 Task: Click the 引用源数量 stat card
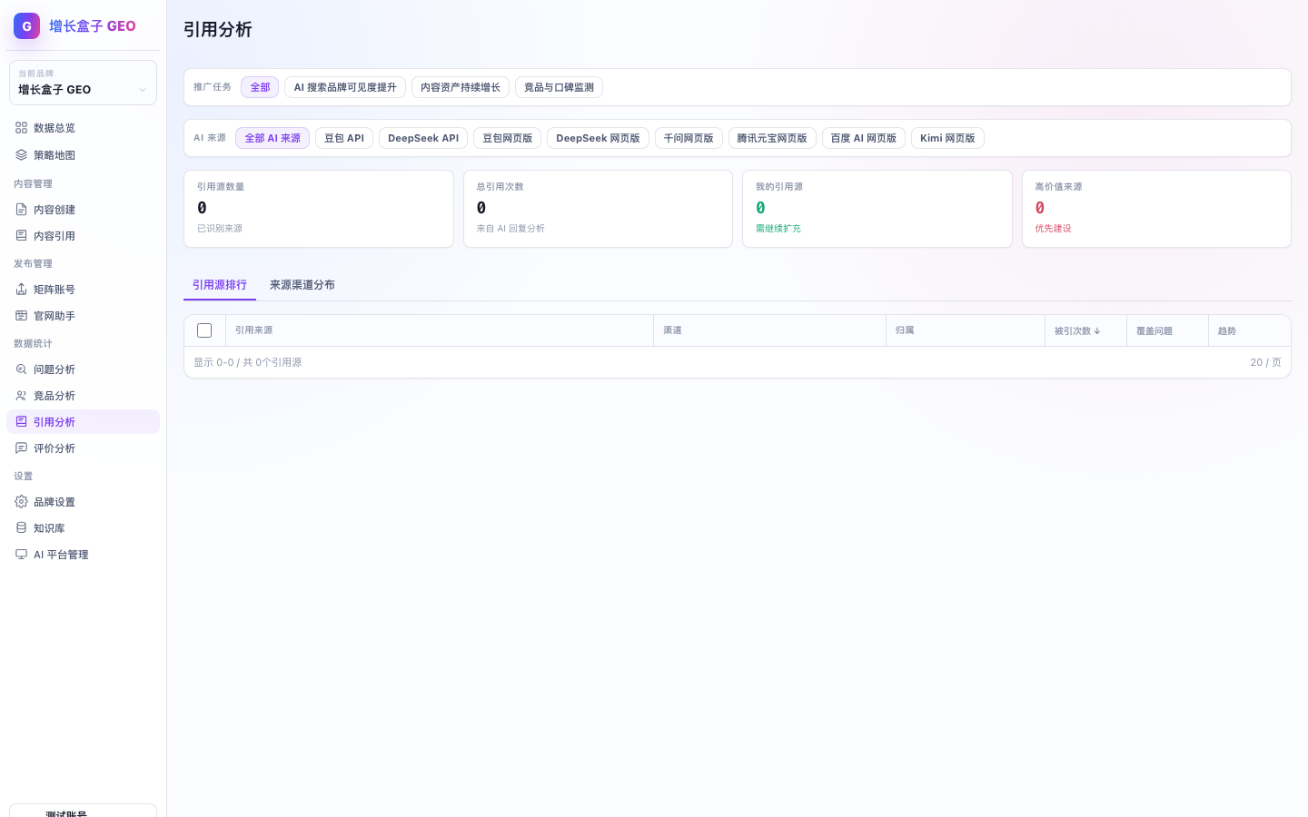click(x=319, y=209)
